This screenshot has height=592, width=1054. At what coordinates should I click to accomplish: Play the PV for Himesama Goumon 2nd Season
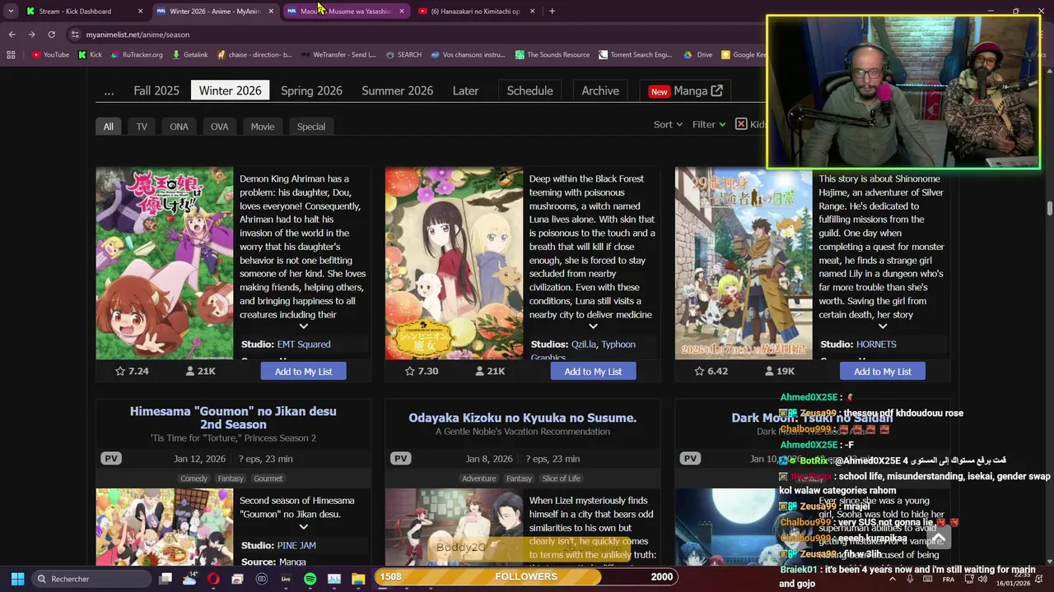[x=111, y=459]
